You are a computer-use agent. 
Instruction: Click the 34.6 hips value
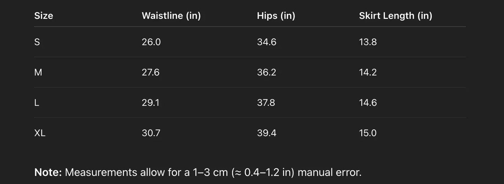pyautogui.click(x=266, y=42)
